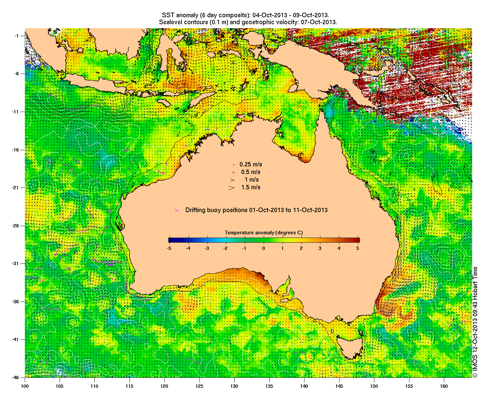Viewport: 497px width, 406px height.
Task: Click colorbar tick label -2
Action: [x=225, y=248]
